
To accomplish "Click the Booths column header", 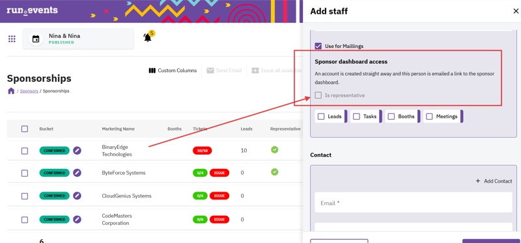I will pyautogui.click(x=175, y=129).
